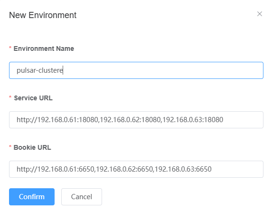Confirm the new environment
This screenshot has height=222, width=272.
click(x=32, y=197)
